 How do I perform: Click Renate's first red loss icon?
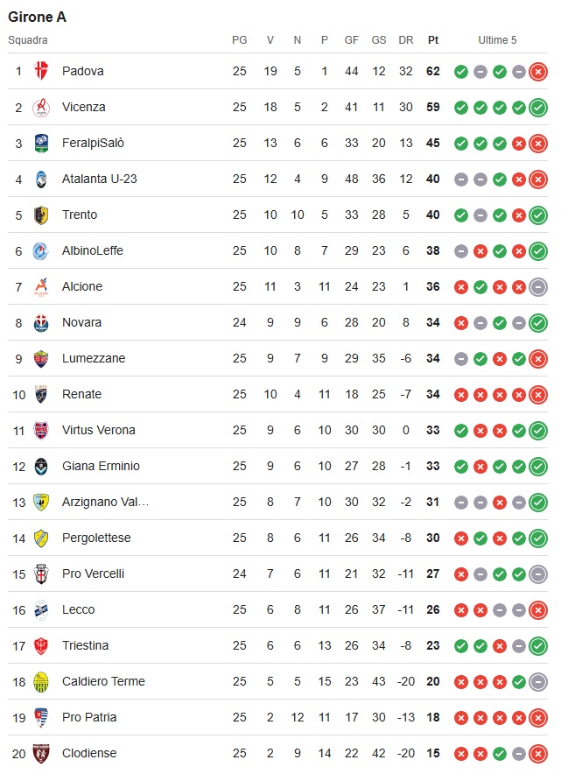click(461, 395)
